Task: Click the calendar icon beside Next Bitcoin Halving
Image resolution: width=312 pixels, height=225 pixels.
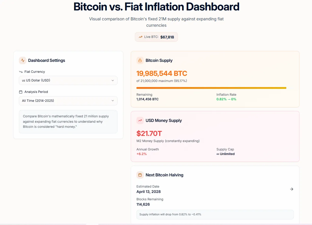Action: pos(140,175)
